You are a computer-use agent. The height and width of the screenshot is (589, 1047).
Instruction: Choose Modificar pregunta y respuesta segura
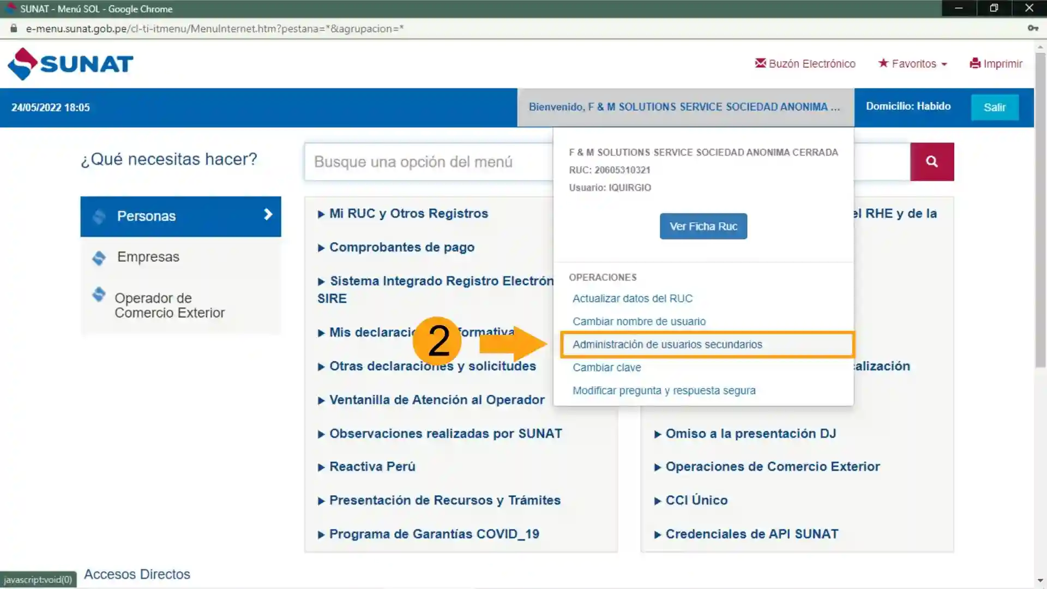pos(664,390)
